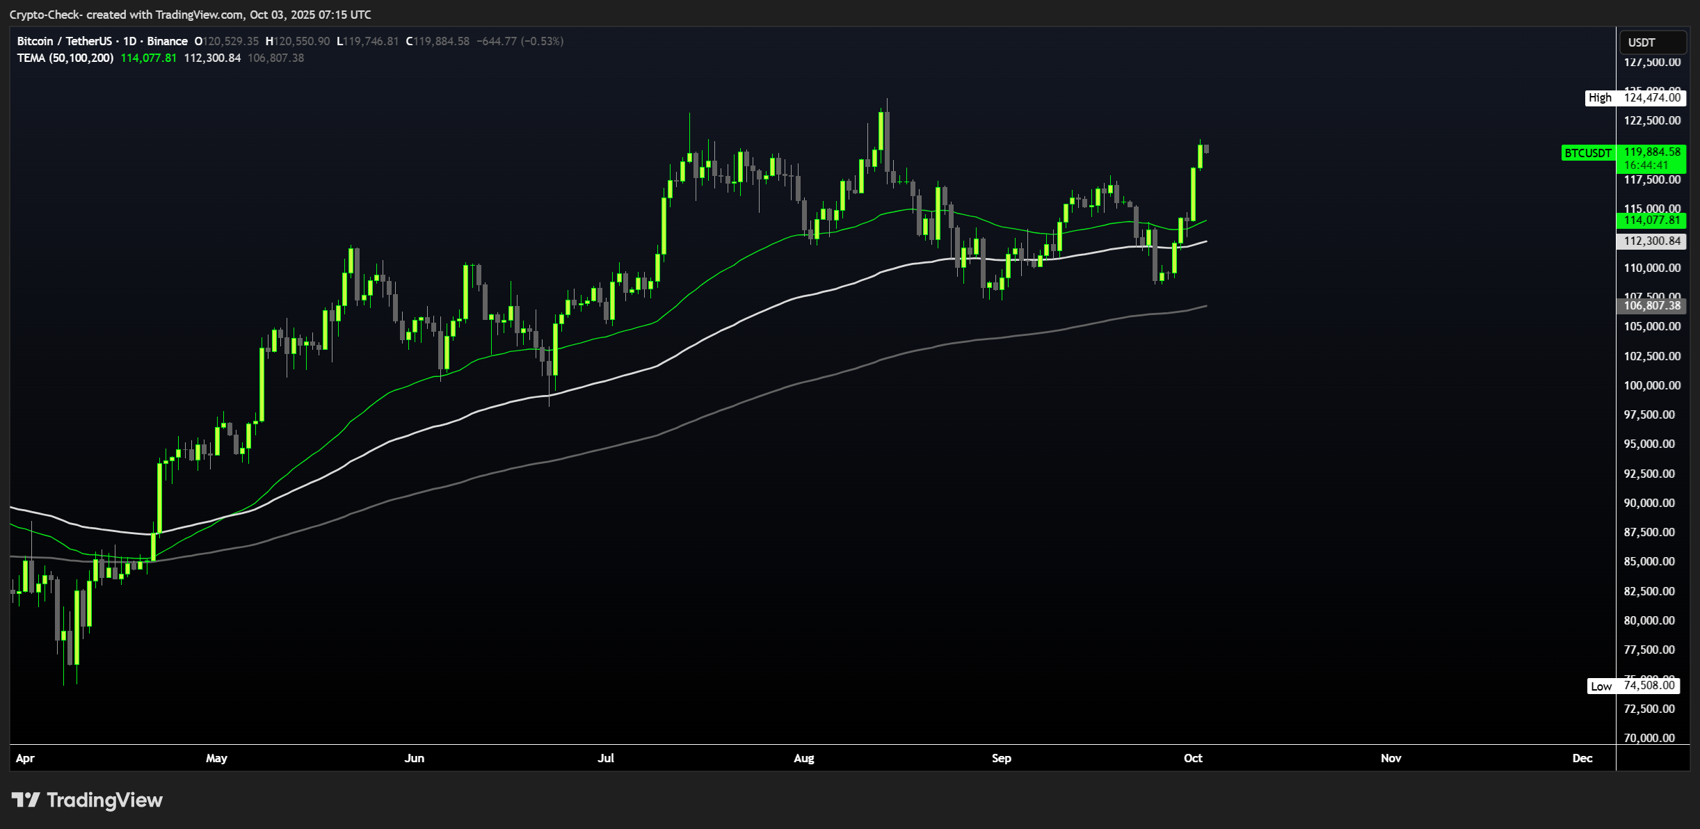Click the TEMA (50,100,200) indicator label
The image size is (1700, 829).
coord(65,58)
